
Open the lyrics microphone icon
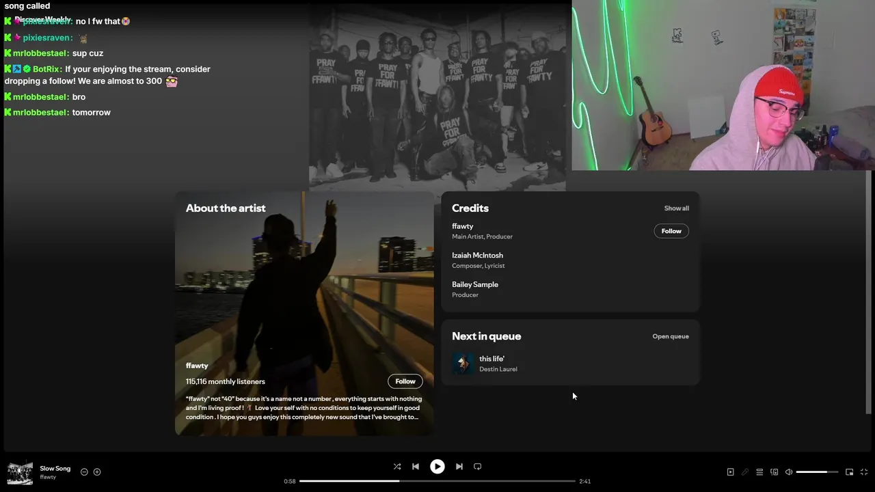745,472
